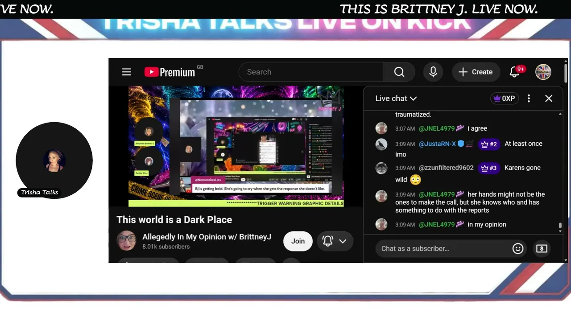Click the Trisha Talks circular profile picture
This screenshot has height=321, width=571.
pyautogui.click(x=54, y=160)
